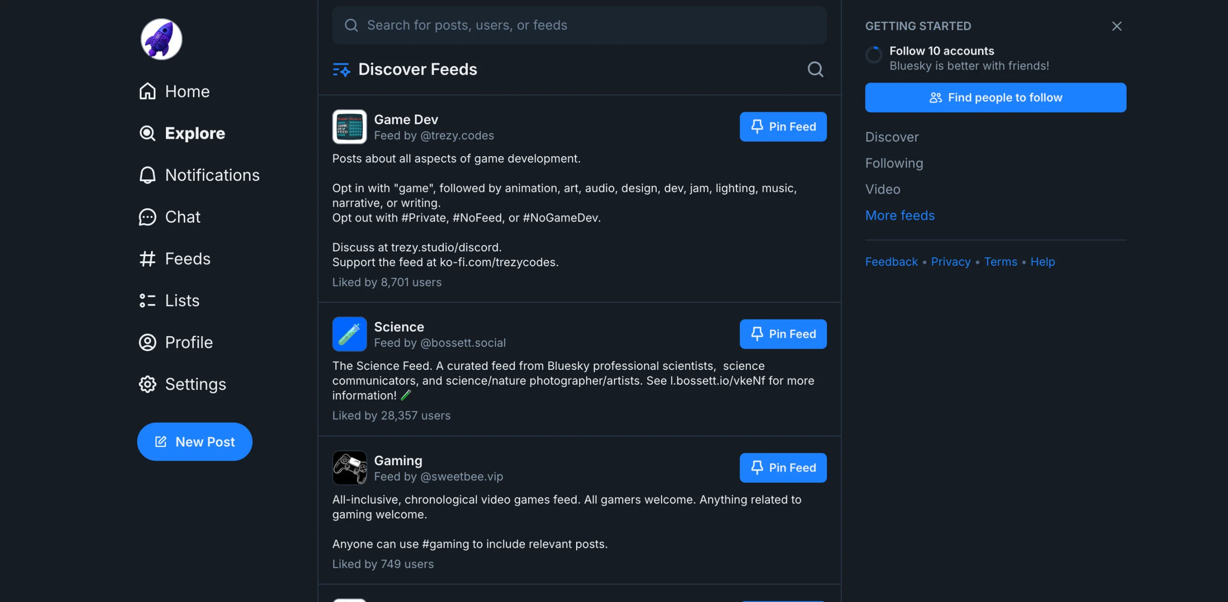Open More feeds link
The height and width of the screenshot is (602, 1228).
tap(899, 215)
